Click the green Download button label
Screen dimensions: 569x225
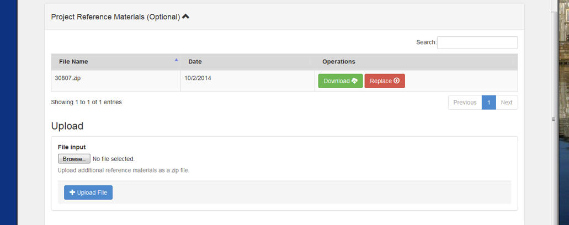pos(336,81)
